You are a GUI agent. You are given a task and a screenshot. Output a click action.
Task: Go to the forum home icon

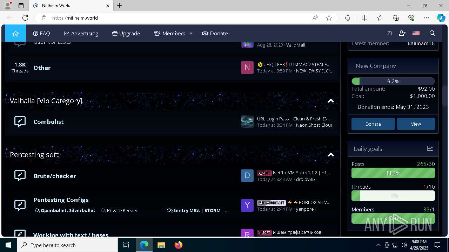[15, 33]
